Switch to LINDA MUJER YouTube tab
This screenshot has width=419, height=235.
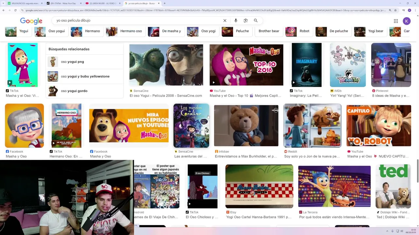pyautogui.click(x=102, y=3)
